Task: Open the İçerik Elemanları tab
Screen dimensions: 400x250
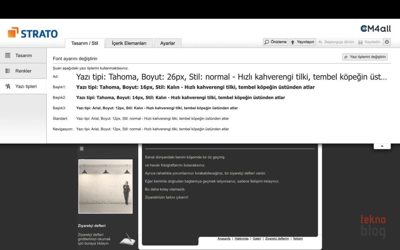Action: 129,43
